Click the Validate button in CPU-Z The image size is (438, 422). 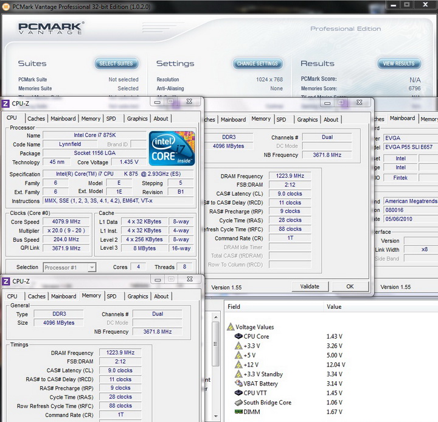[x=310, y=287]
